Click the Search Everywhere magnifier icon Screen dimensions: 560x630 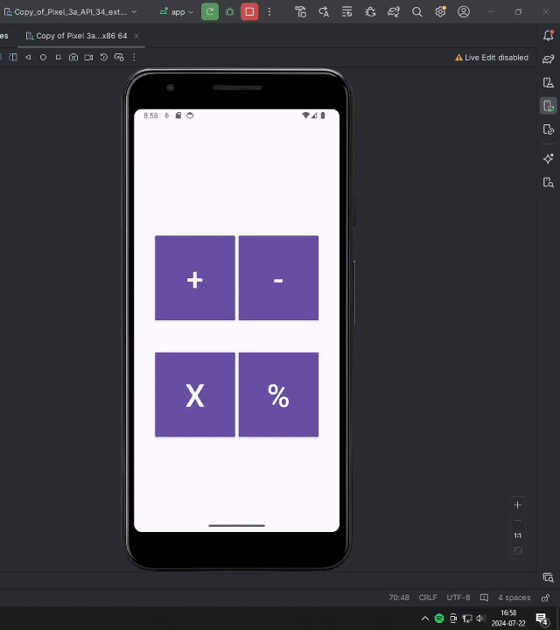click(417, 12)
